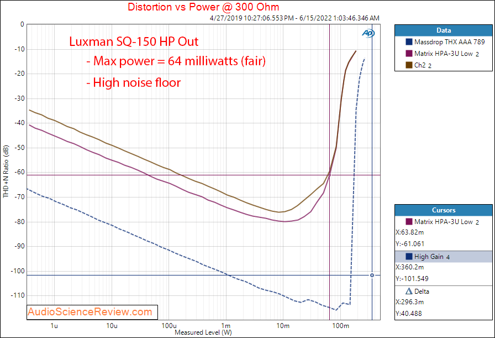Viewport: 495px width, 338px height.
Task: Click the Delta label in Cursors panel
Action: [x=422, y=292]
